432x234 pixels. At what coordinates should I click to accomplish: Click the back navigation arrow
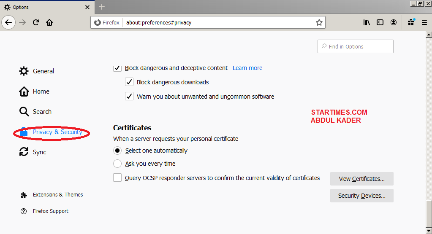[x=8, y=22]
